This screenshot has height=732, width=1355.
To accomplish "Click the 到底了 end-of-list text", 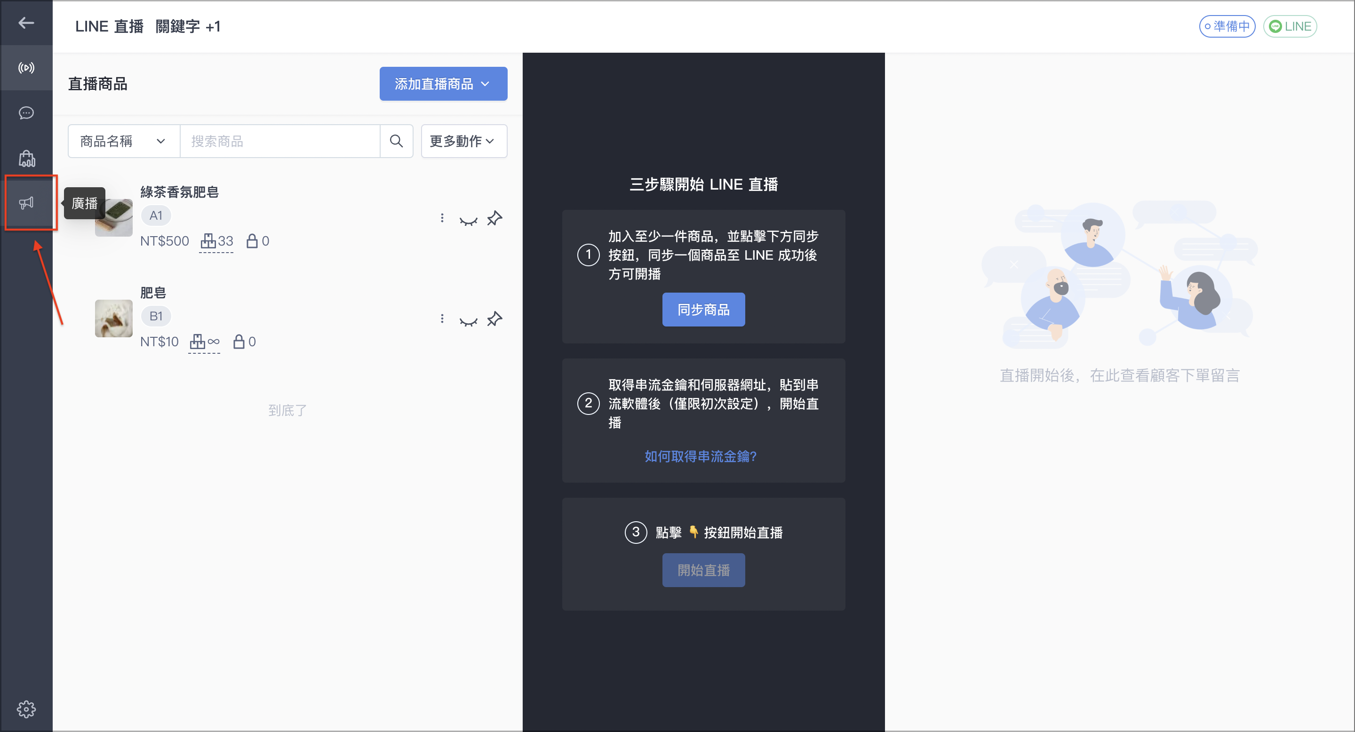I will 287,410.
